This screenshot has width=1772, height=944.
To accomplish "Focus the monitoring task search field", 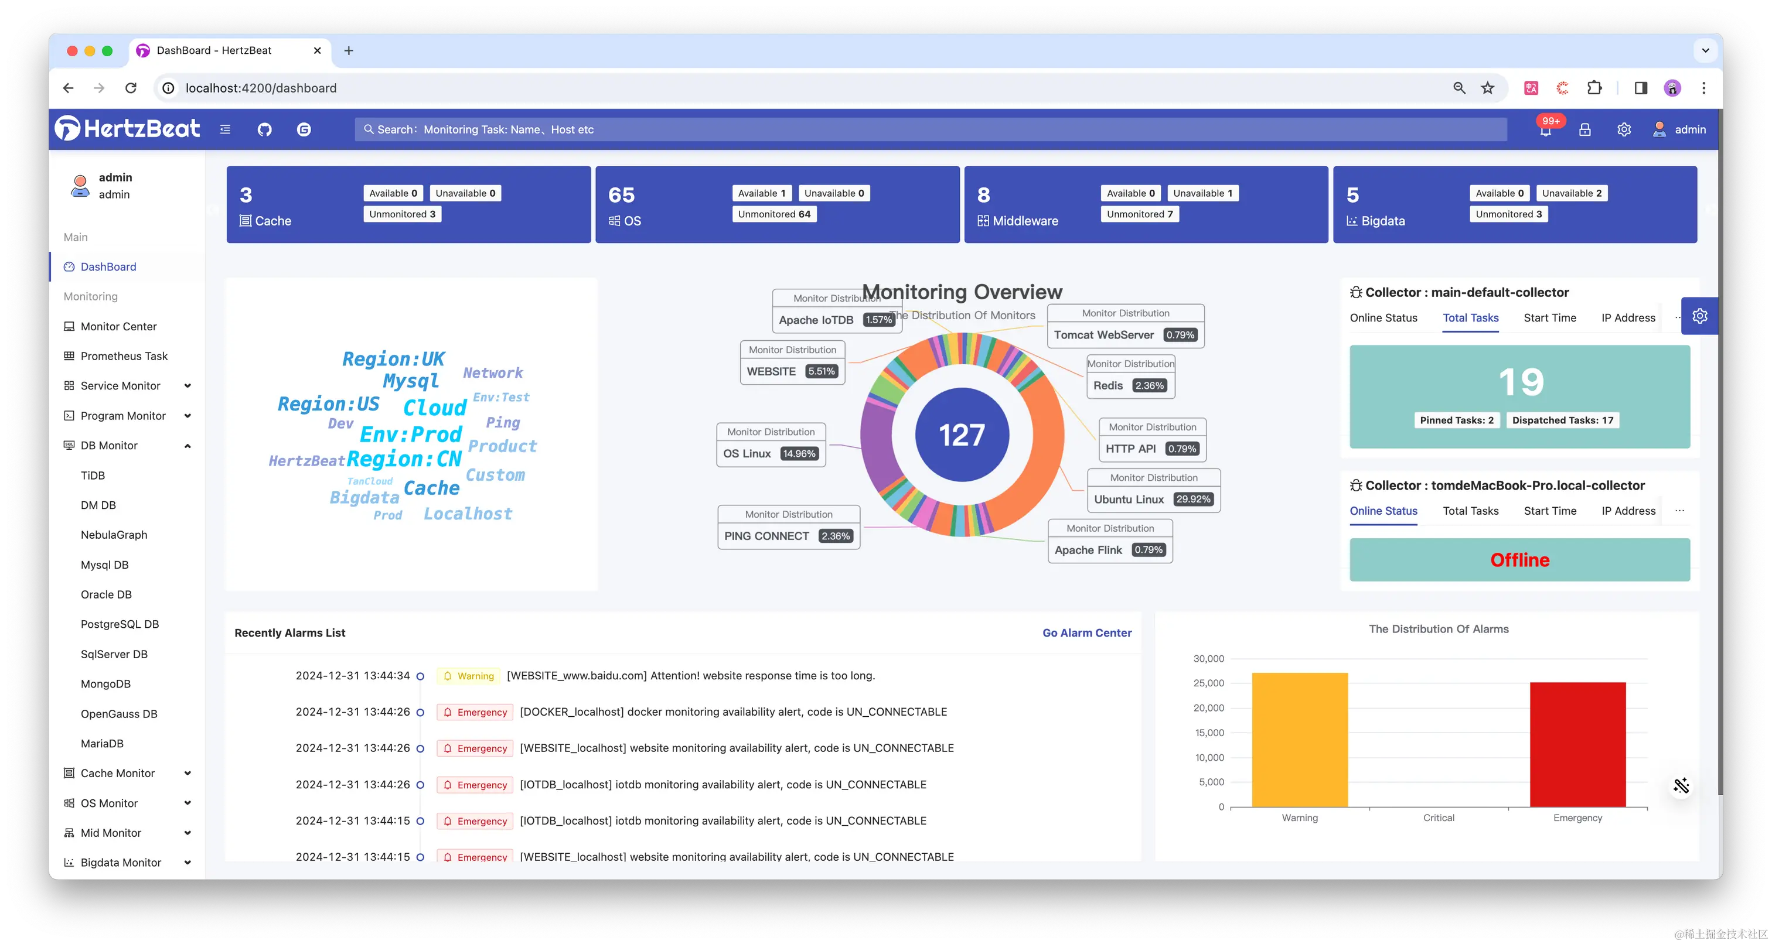I will tap(929, 129).
